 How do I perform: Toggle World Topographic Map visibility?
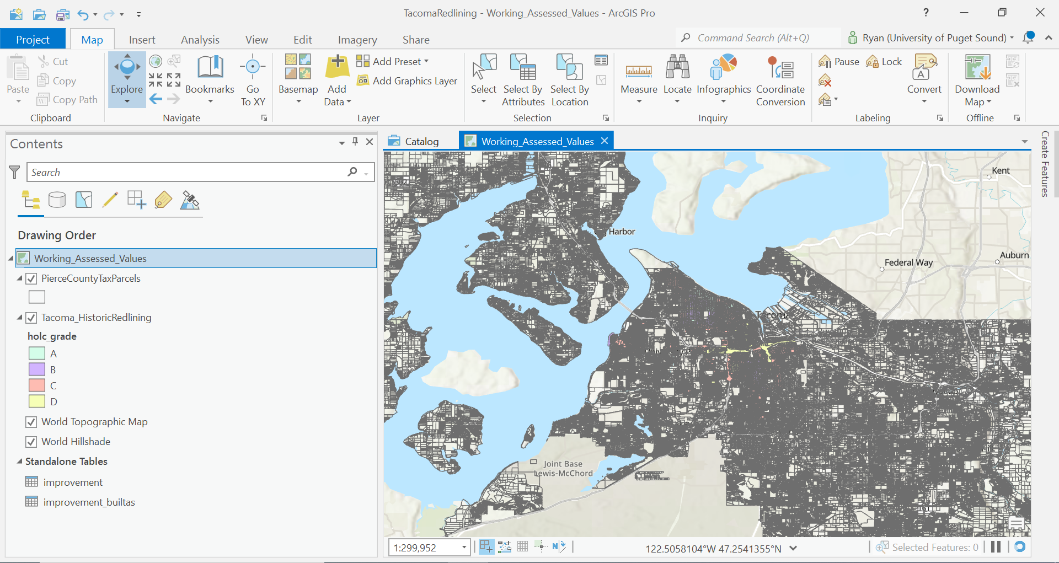pyautogui.click(x=31, y=422)
